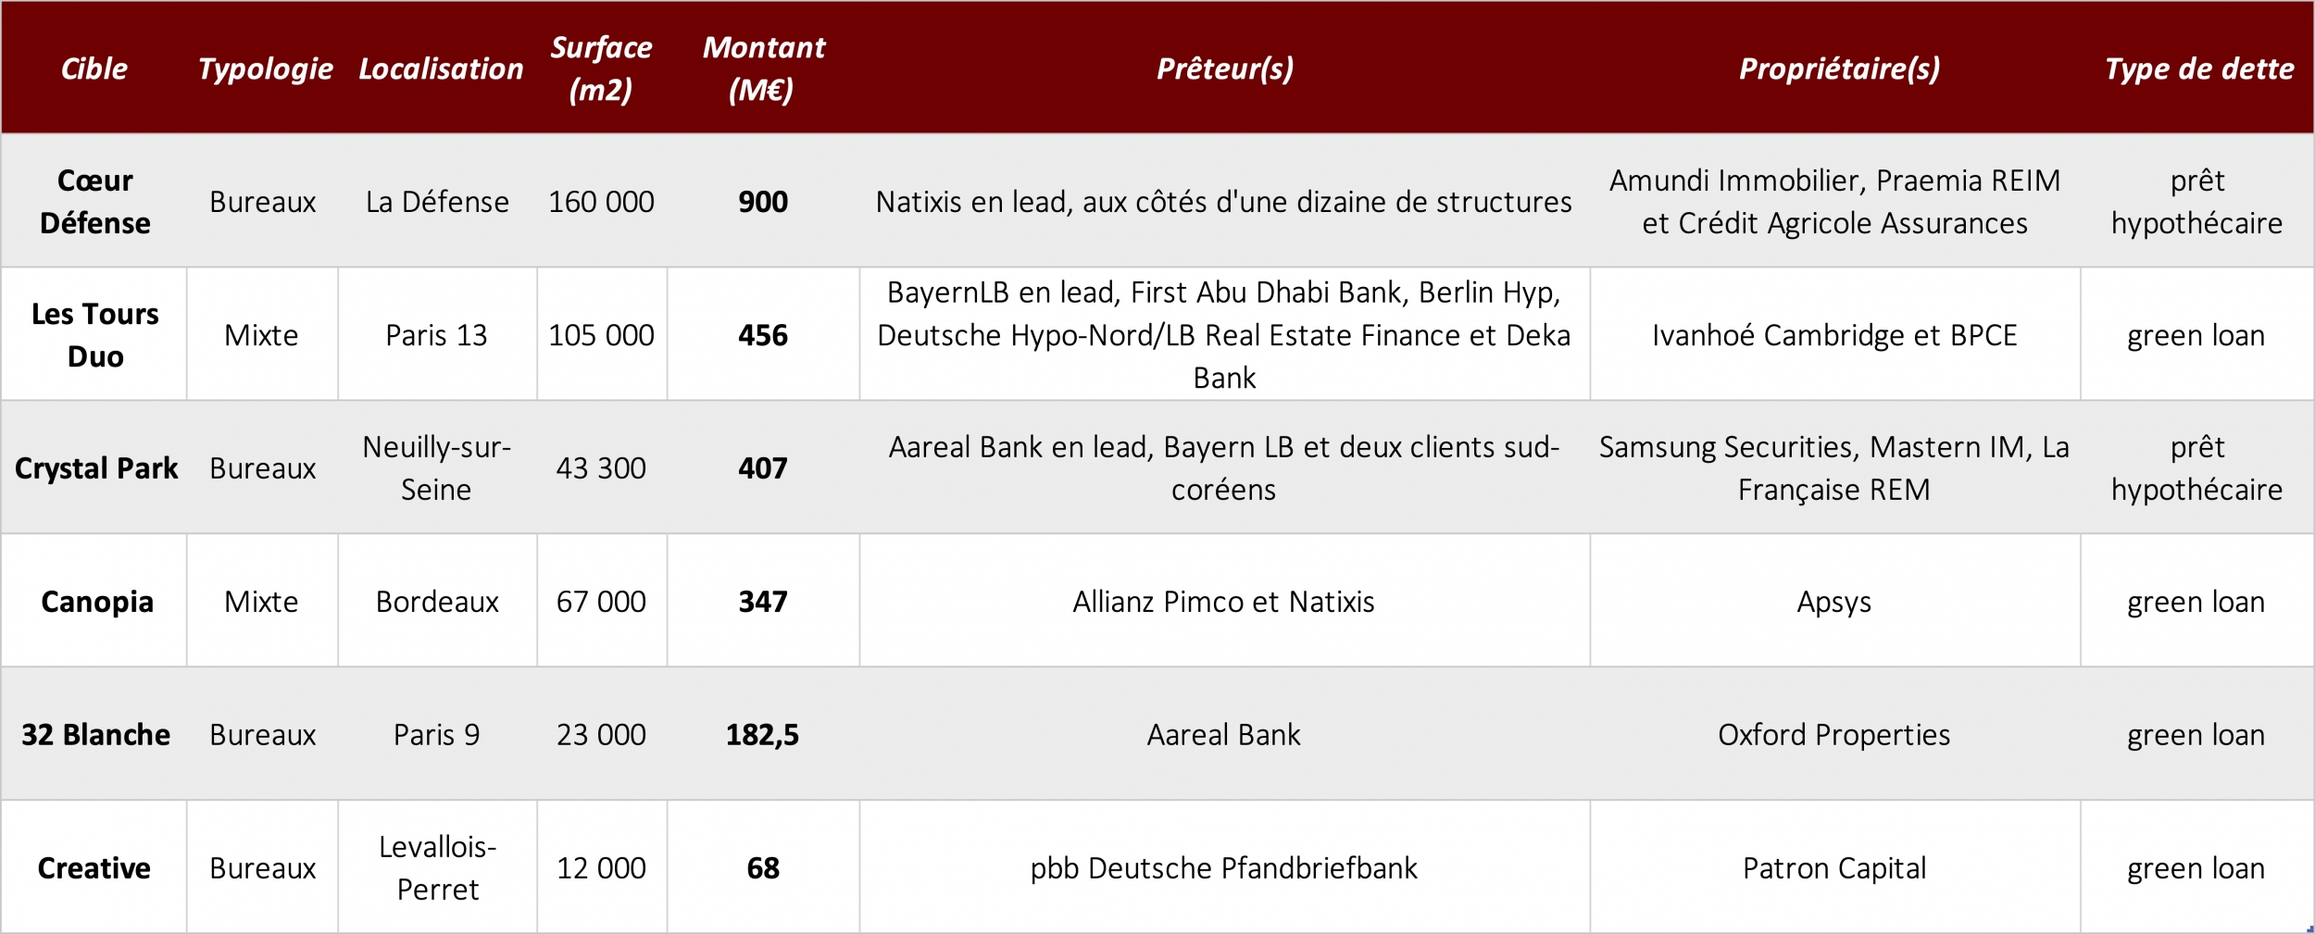Click the Prêteur(s) column header
Image resolution: width=2315 pixels, height=934 pixels.
1224,68
